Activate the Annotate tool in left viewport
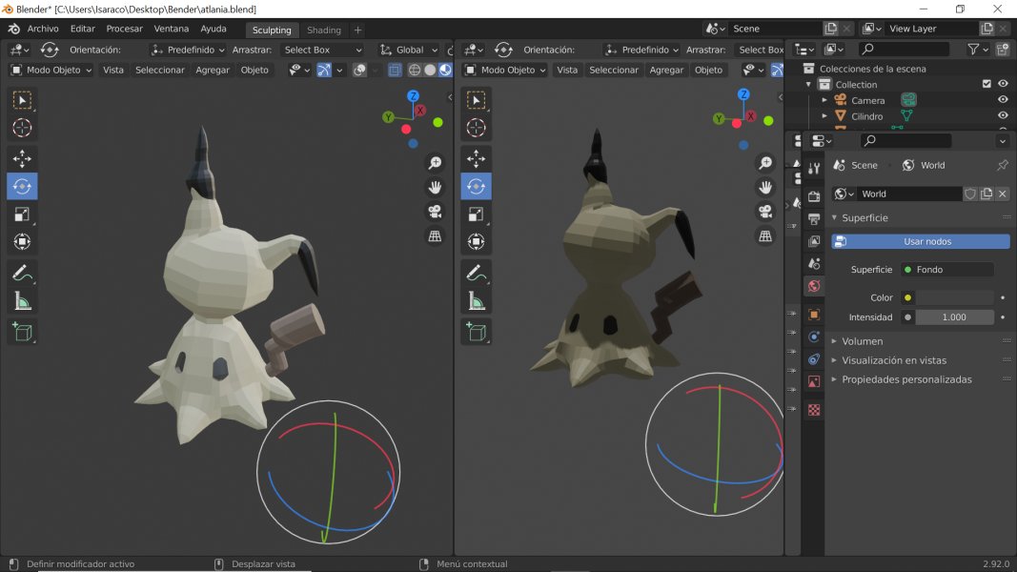Screen dimensions: 1017x572 pyautogui.click(x=22, y=273)
